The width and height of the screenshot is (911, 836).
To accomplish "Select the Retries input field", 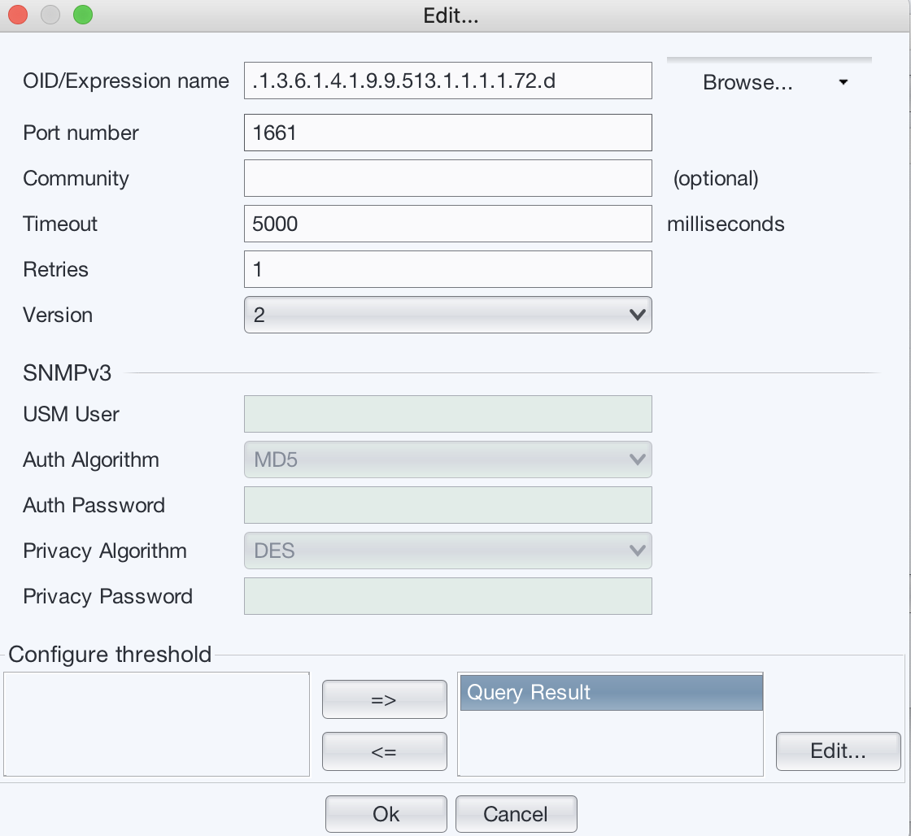I will (x=447, y=269).
